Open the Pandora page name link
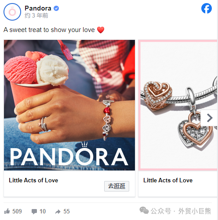The width and height of the screenshot is (218, 220). 38,8
